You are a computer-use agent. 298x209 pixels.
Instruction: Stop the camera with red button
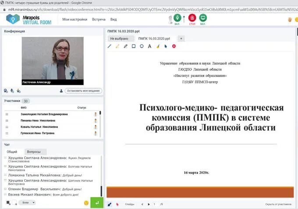pos(192,18)
